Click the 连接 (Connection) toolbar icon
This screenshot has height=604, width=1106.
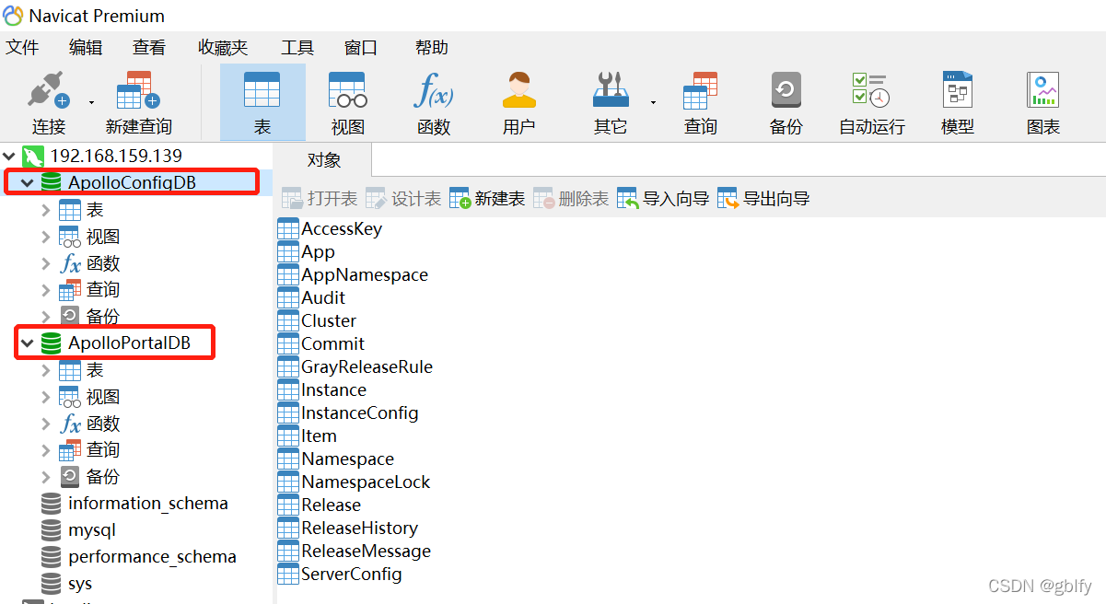49,103
